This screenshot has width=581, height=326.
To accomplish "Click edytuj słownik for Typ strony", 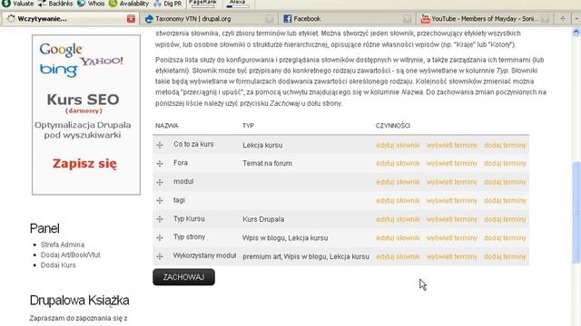I will 398,238.
